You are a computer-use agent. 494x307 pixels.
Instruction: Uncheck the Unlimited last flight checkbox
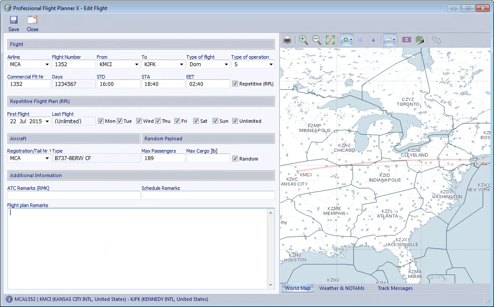(235, 121)
